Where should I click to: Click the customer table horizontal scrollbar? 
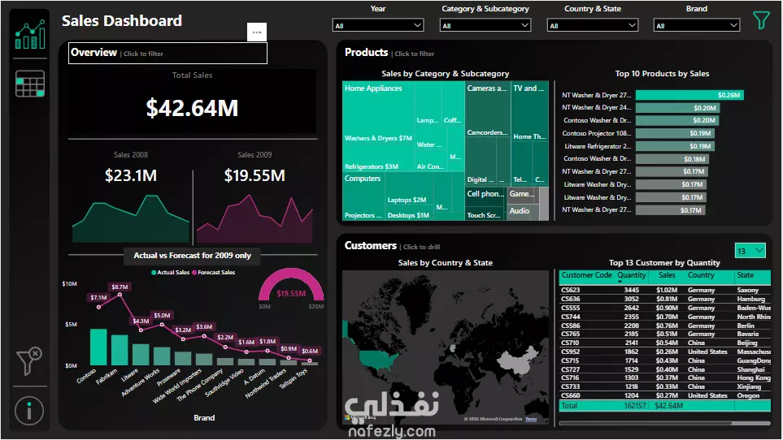pyautogui.click(x=645, y=423)
